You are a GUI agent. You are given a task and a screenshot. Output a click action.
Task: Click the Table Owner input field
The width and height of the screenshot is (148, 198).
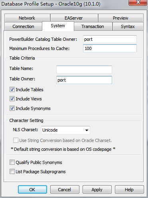point(84,80)
